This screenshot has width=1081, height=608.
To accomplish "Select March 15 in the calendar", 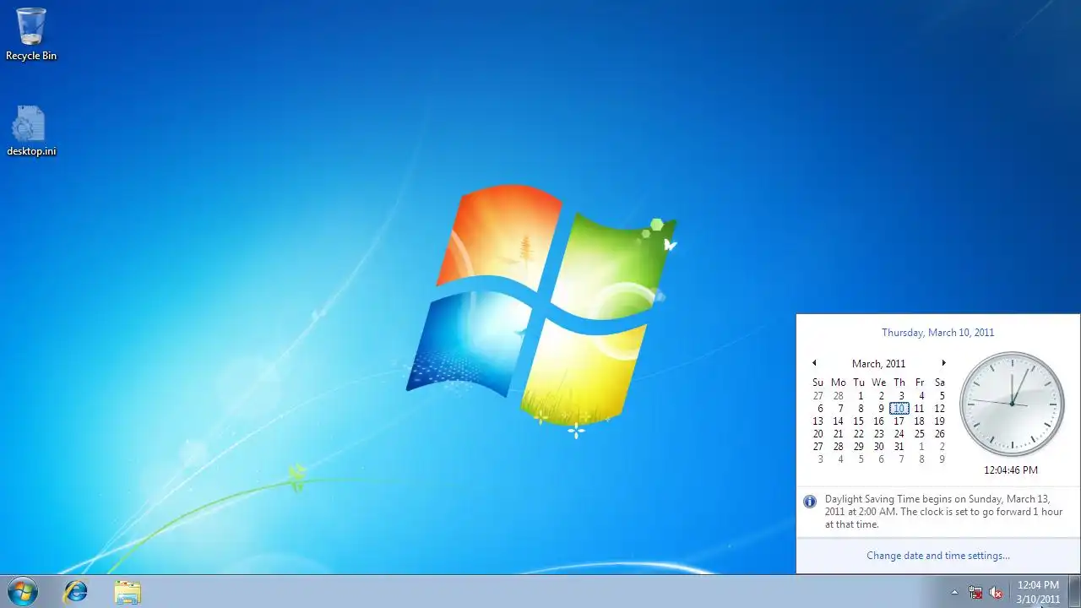I will pos(858,421).
